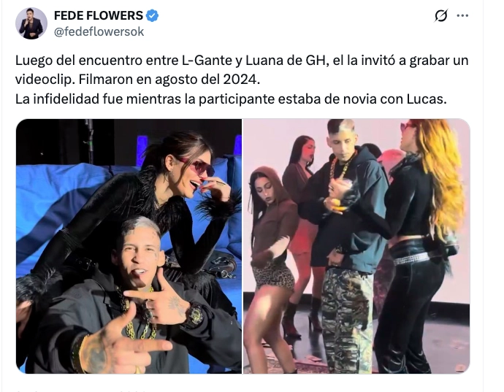Open the three-dot more options menu

[462, 15]
